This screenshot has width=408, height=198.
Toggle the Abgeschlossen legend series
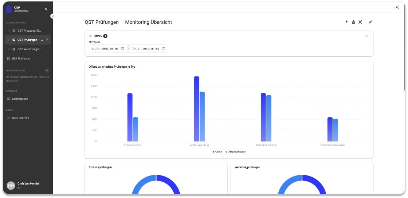point(236,152)
